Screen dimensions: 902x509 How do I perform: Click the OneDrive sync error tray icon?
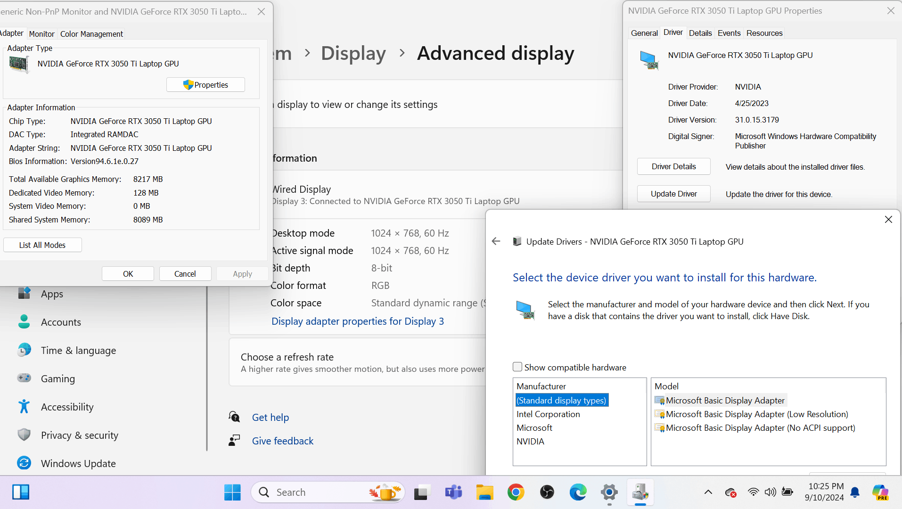pos(730,492)
